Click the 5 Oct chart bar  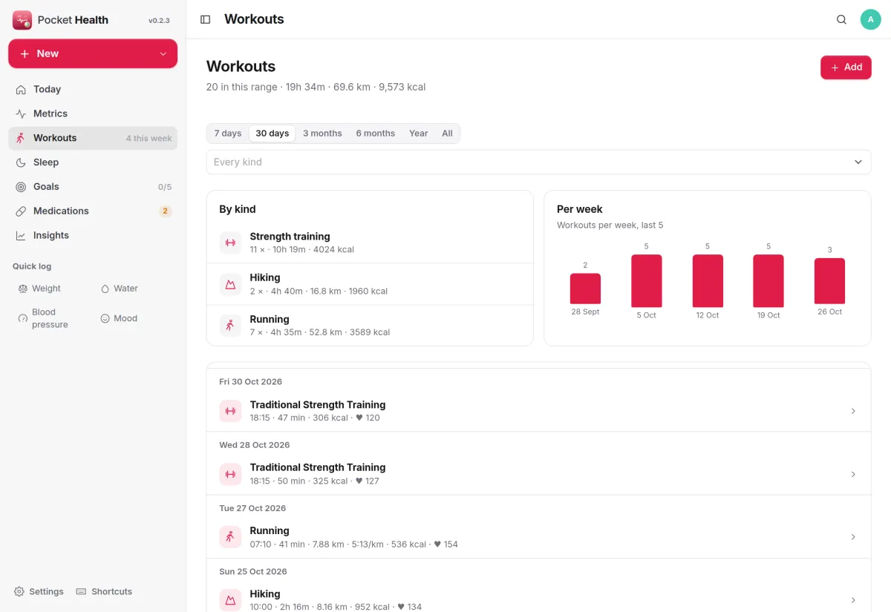(646, 281)
